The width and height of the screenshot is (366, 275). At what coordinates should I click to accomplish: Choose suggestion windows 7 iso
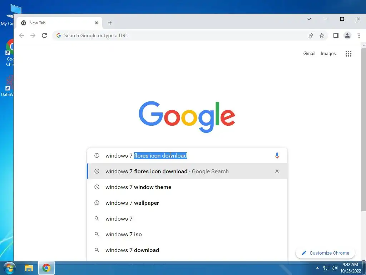point(187,234)
